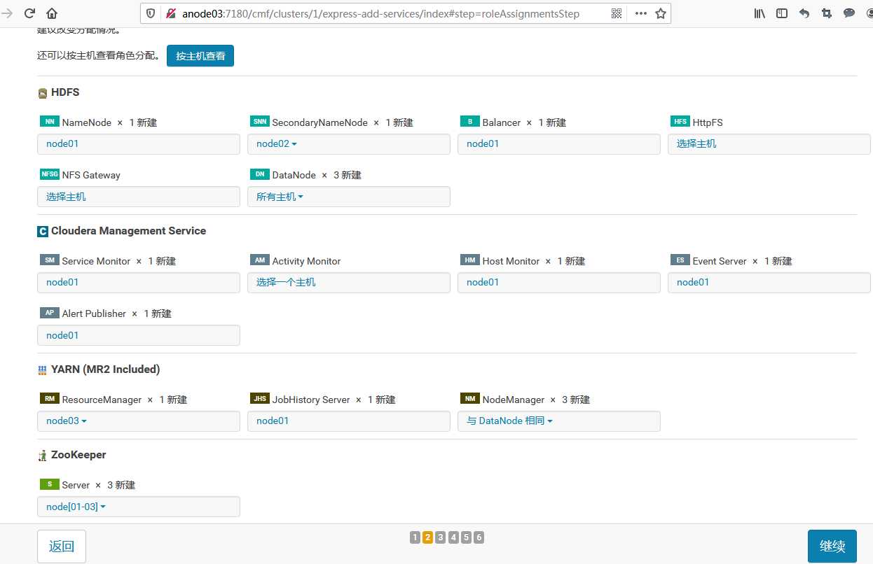Click the Cloudera Management Service icon
The image size is (873, 564).
pos(43,232)
